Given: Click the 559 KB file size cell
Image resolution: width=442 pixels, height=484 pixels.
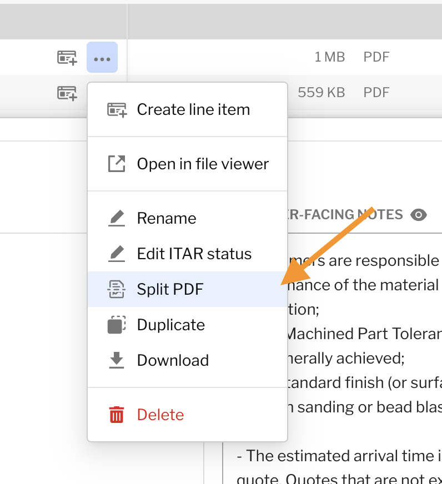Looking at the screenshot, I should 322,93.
